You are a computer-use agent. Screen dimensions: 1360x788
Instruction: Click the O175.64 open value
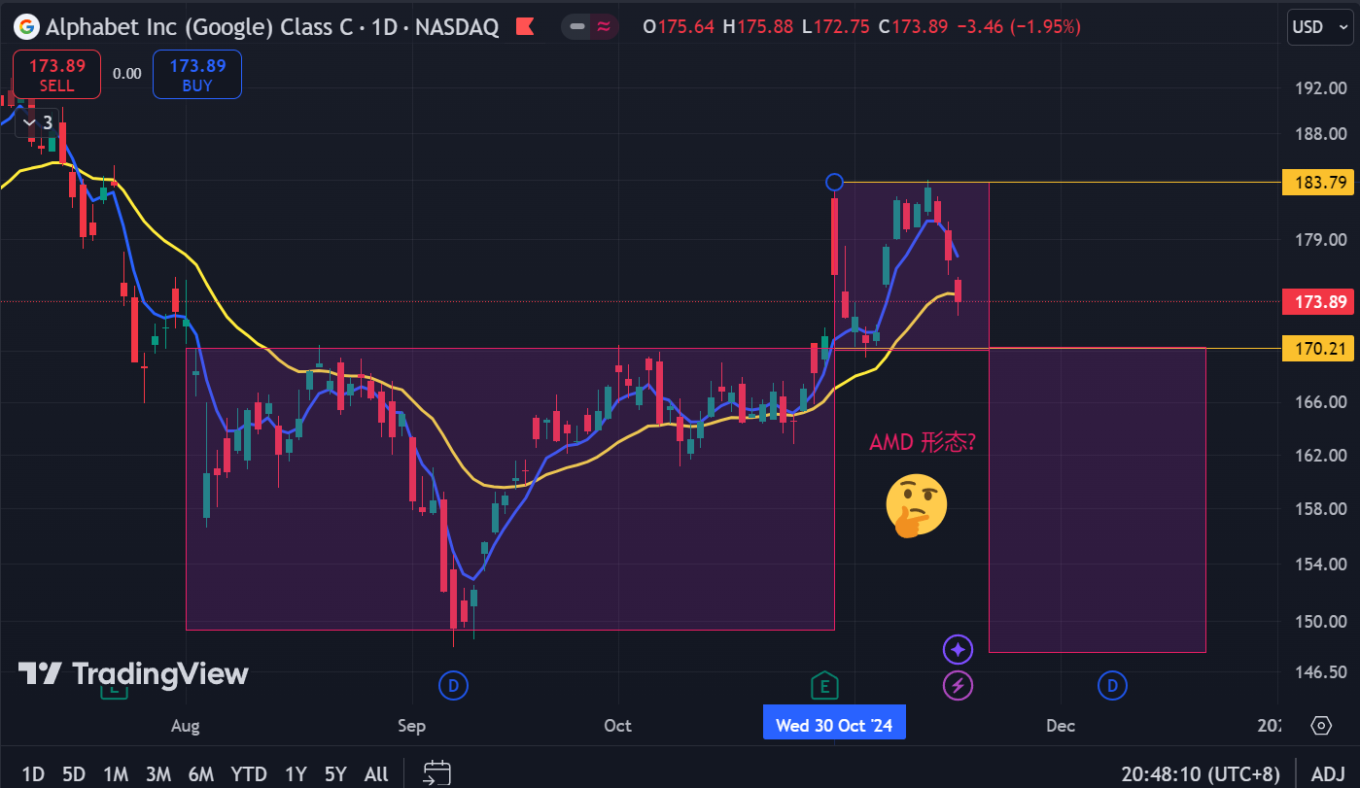tap(680, 27)
